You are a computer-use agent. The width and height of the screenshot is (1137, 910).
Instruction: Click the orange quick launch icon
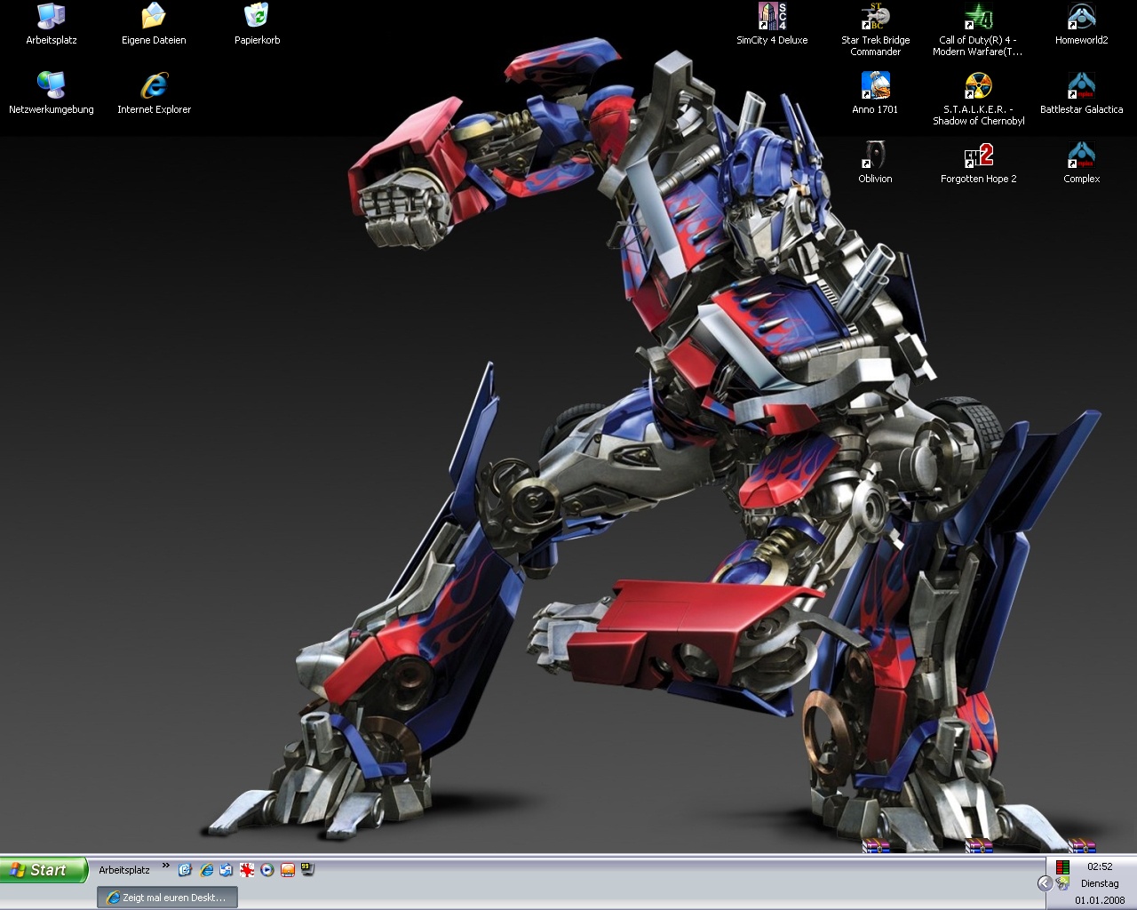287,870
